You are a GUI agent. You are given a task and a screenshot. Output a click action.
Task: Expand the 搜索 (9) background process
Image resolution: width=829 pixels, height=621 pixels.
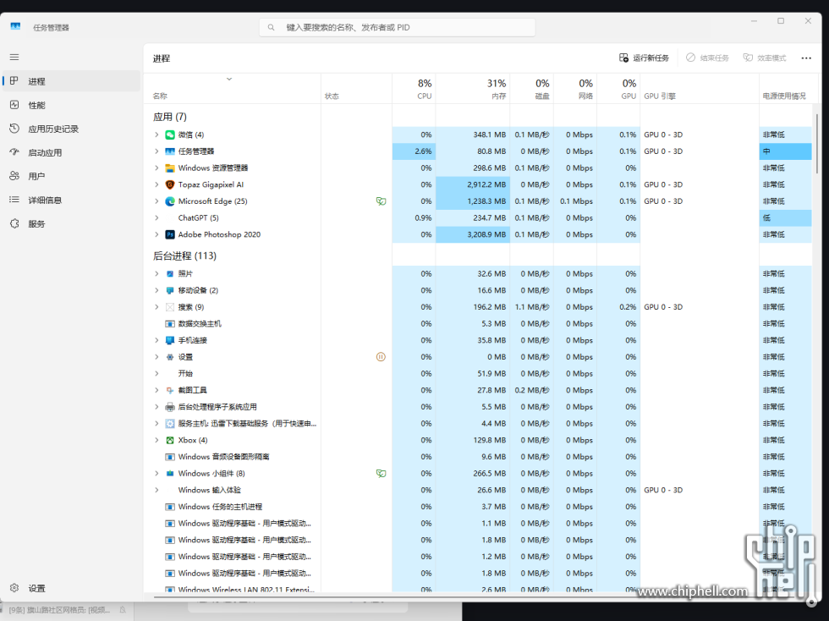tap(156, 307)
